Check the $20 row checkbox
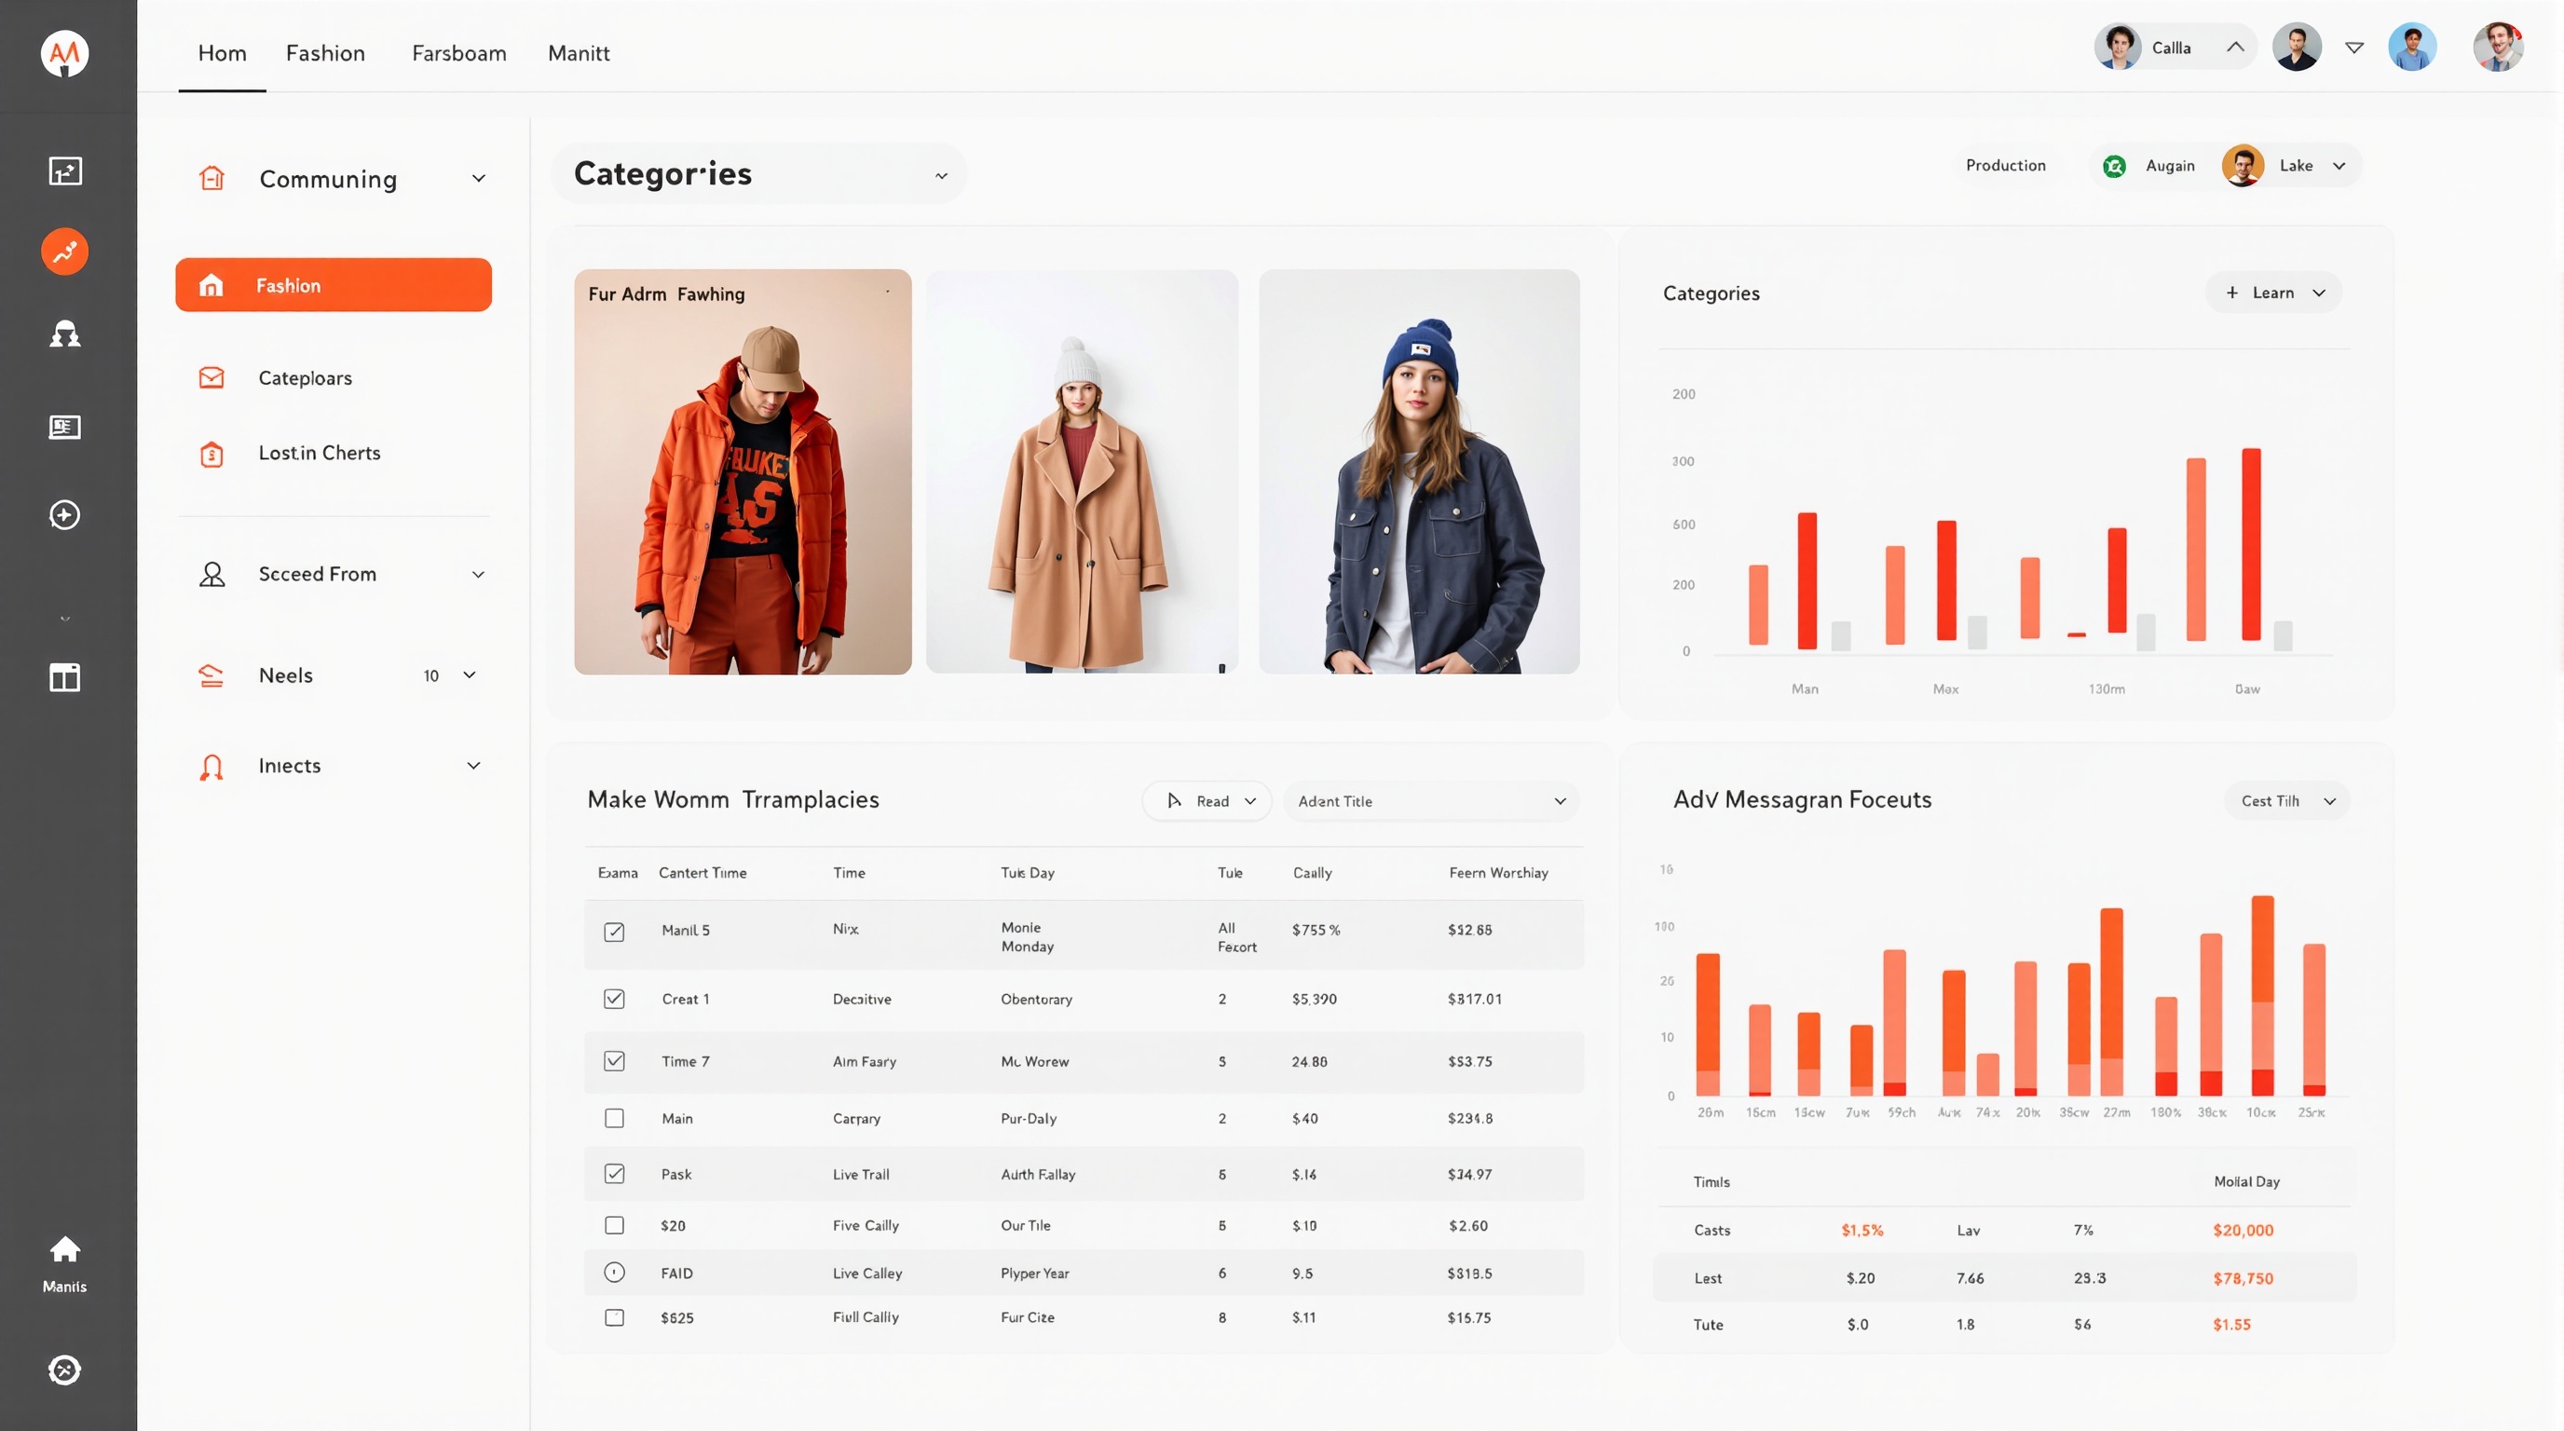The image size is (2564, 1431). 614,1226
